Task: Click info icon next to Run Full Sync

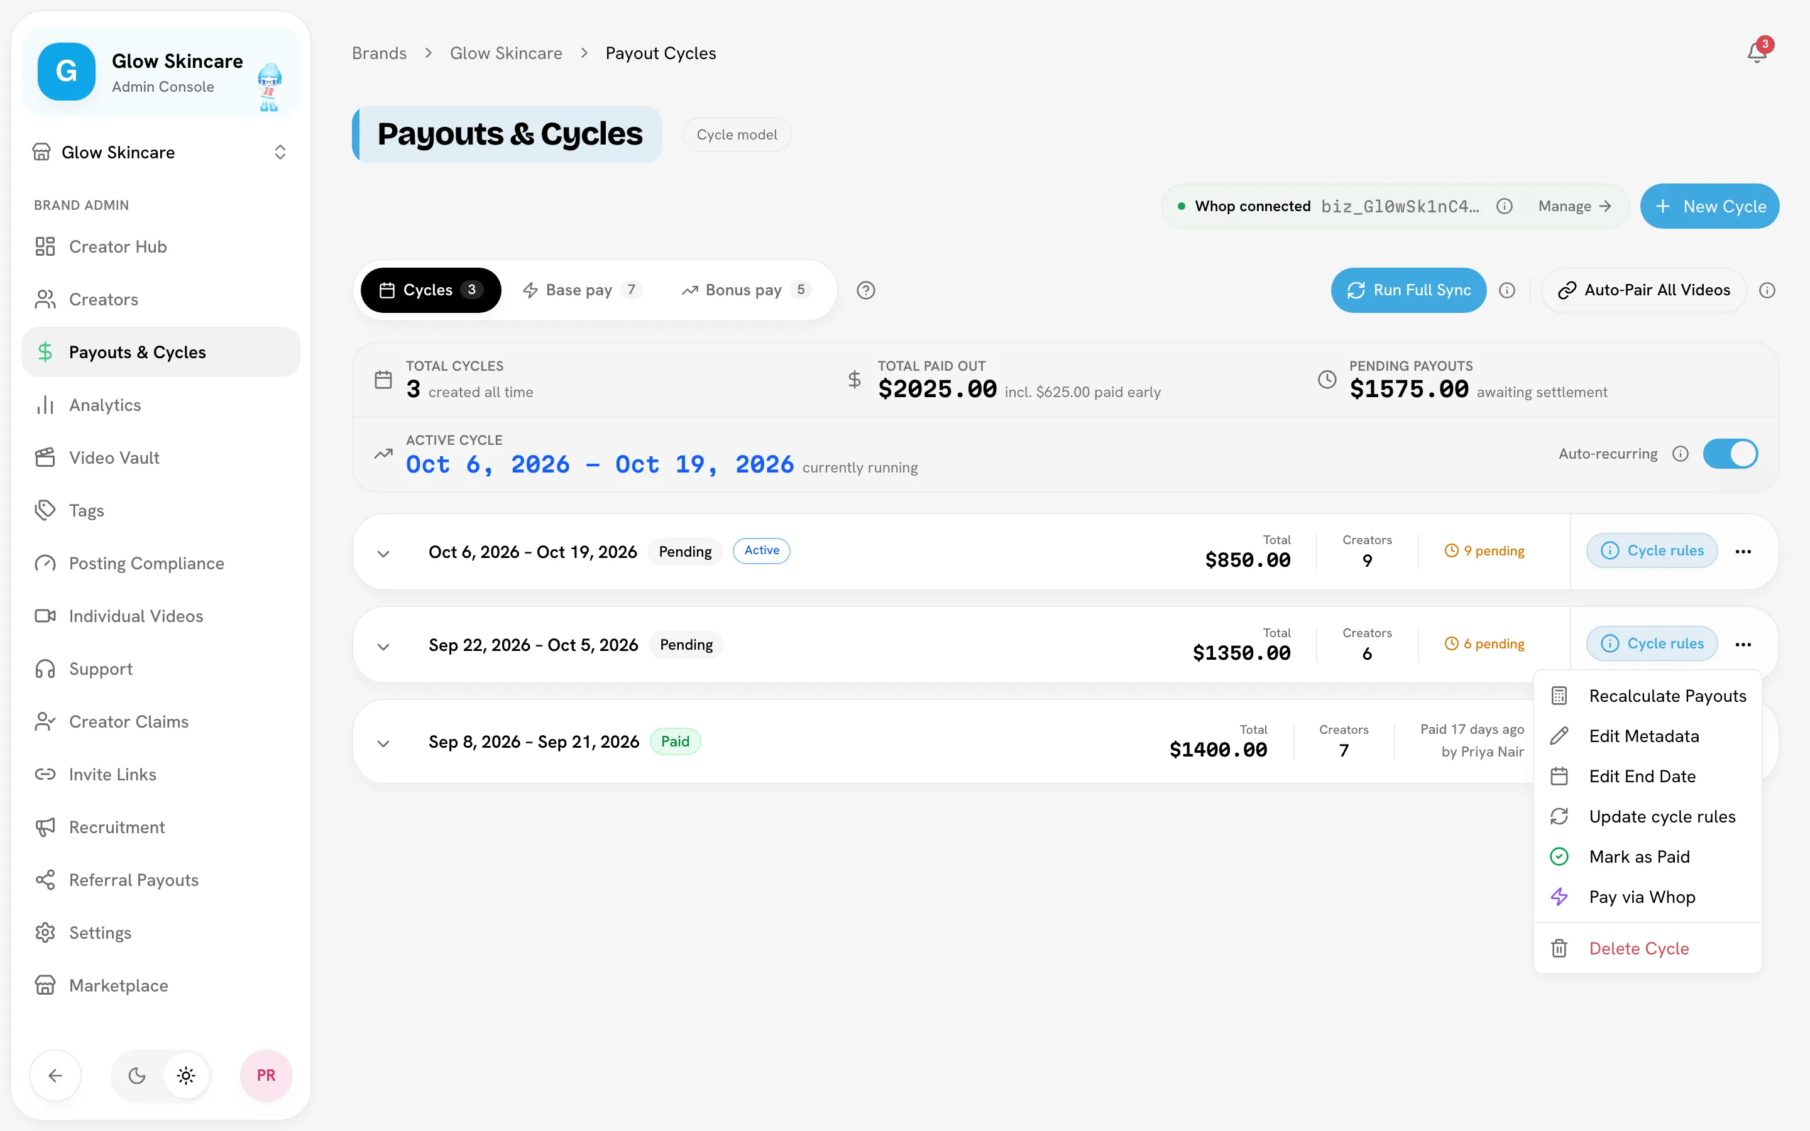Action: tap(1507, 290)
